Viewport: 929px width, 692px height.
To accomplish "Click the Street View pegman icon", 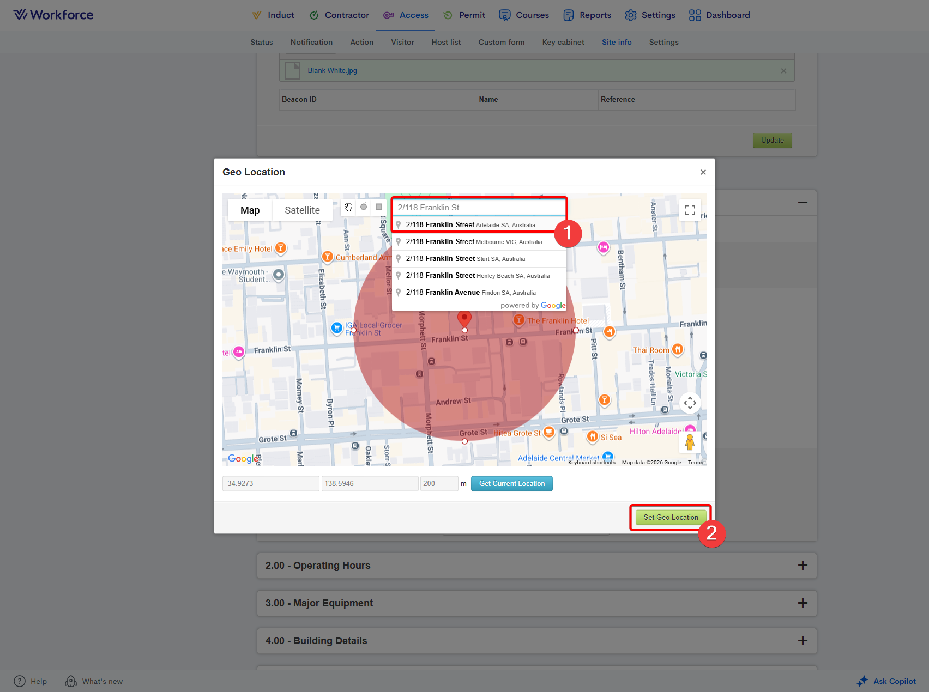I will point(690,442).
